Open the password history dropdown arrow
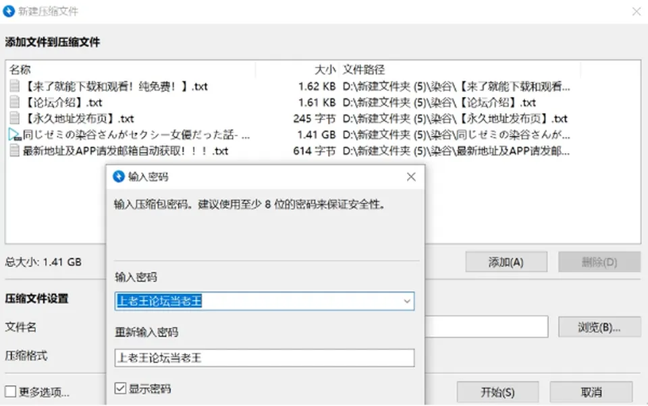Screen dimensions: 648x406 point(407,301)
